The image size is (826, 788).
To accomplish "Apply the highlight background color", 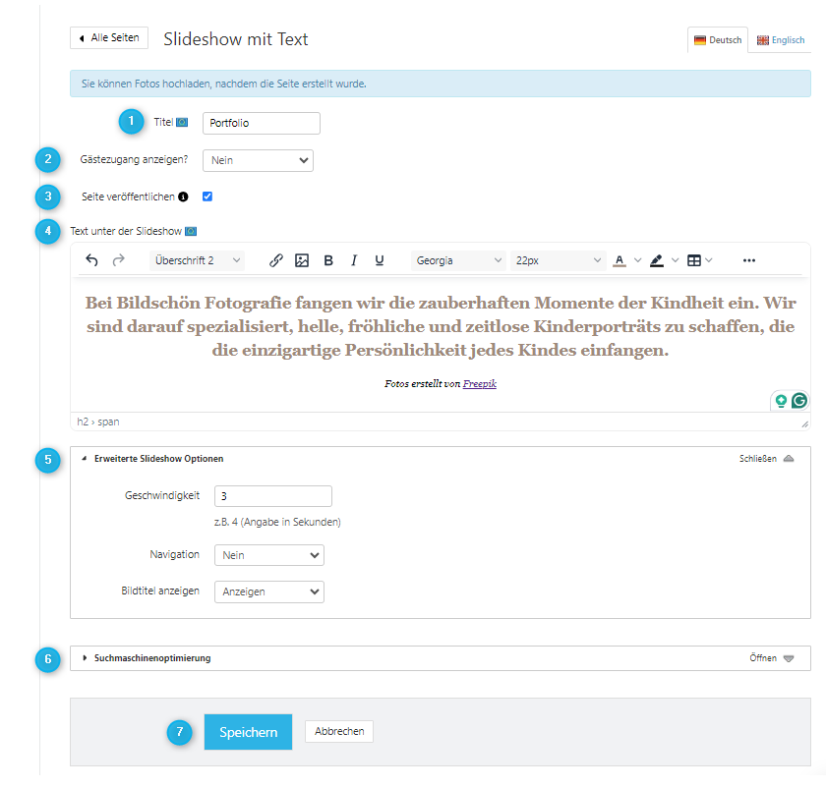I will click(x=657, y=260).
